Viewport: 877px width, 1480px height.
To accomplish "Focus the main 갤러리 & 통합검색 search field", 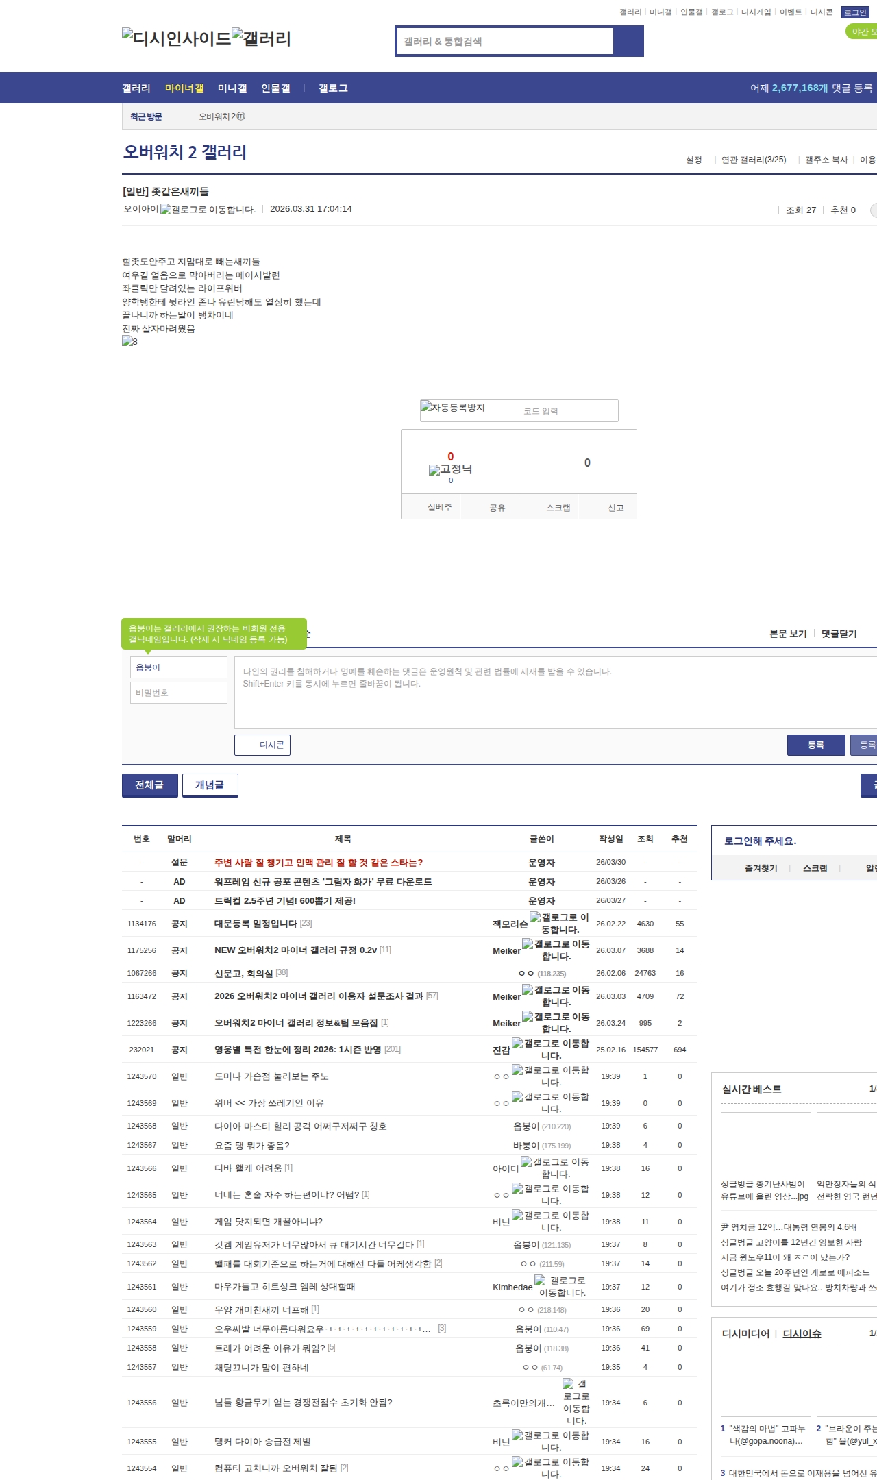I will coord(505,41).
